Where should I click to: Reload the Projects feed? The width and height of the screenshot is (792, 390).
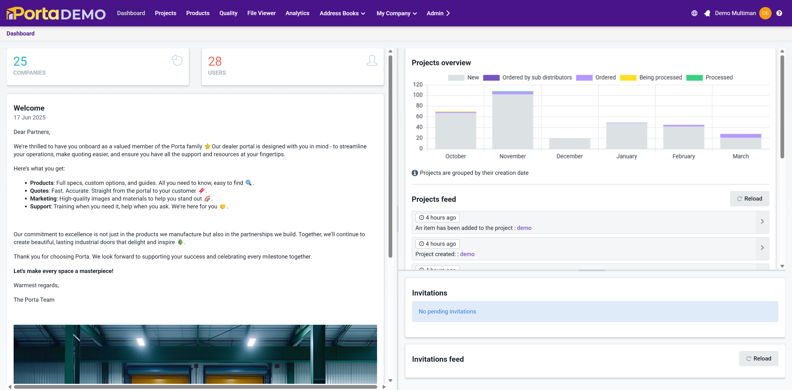749,199
